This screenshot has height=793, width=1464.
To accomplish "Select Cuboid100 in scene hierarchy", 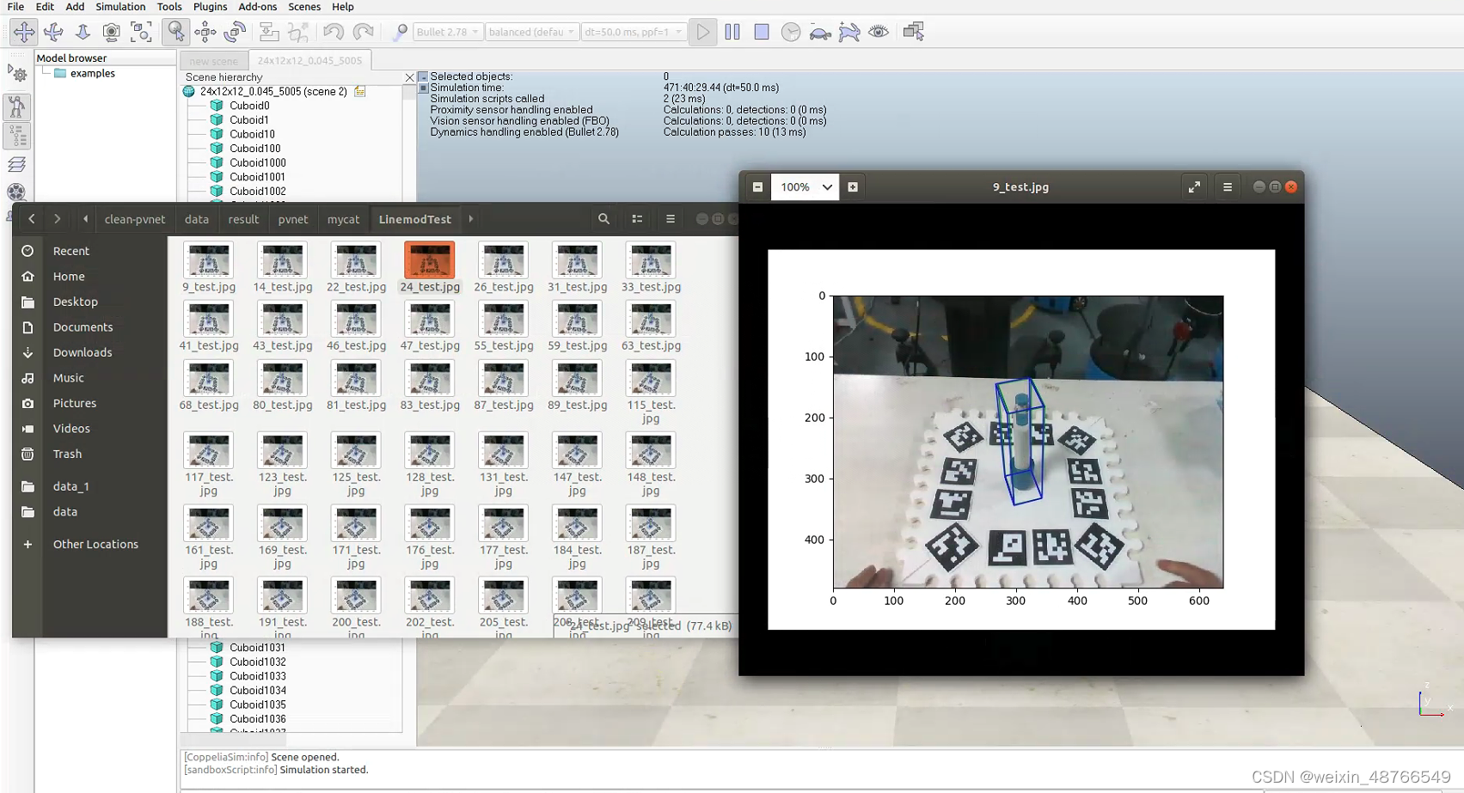I will (x=254, y=149).
